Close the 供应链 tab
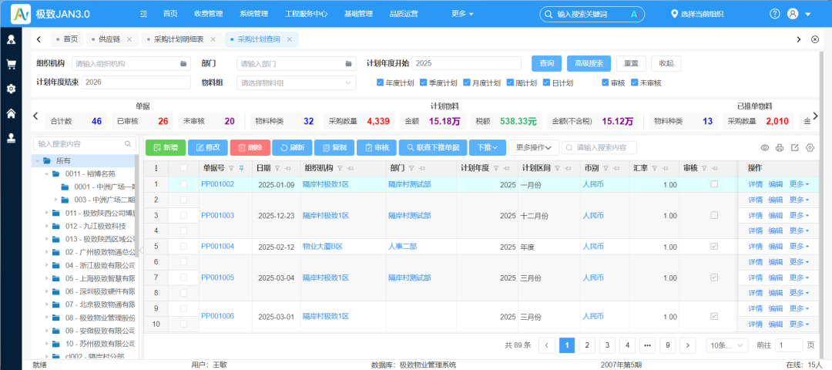832x370 pixels. [129, 39]
